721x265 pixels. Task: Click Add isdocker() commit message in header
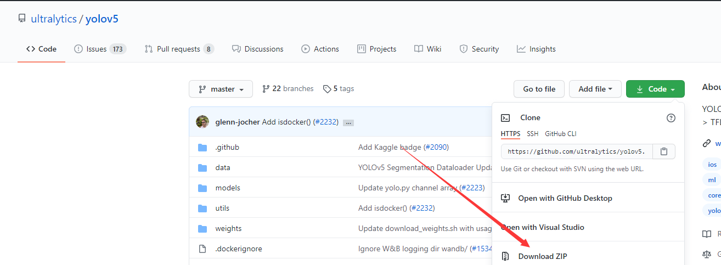tap(286, 122)
